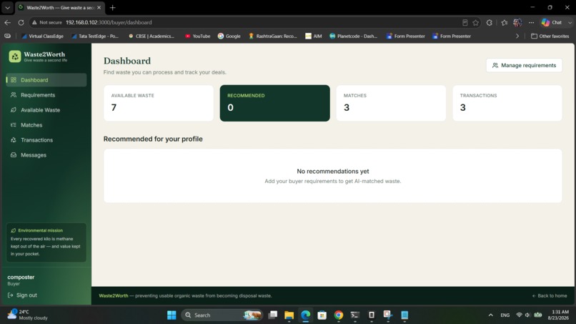Screen dimensions: 576x324
Task: Open the Planetcode Dashboard bookmark
Action: click(x=353, y=36)
